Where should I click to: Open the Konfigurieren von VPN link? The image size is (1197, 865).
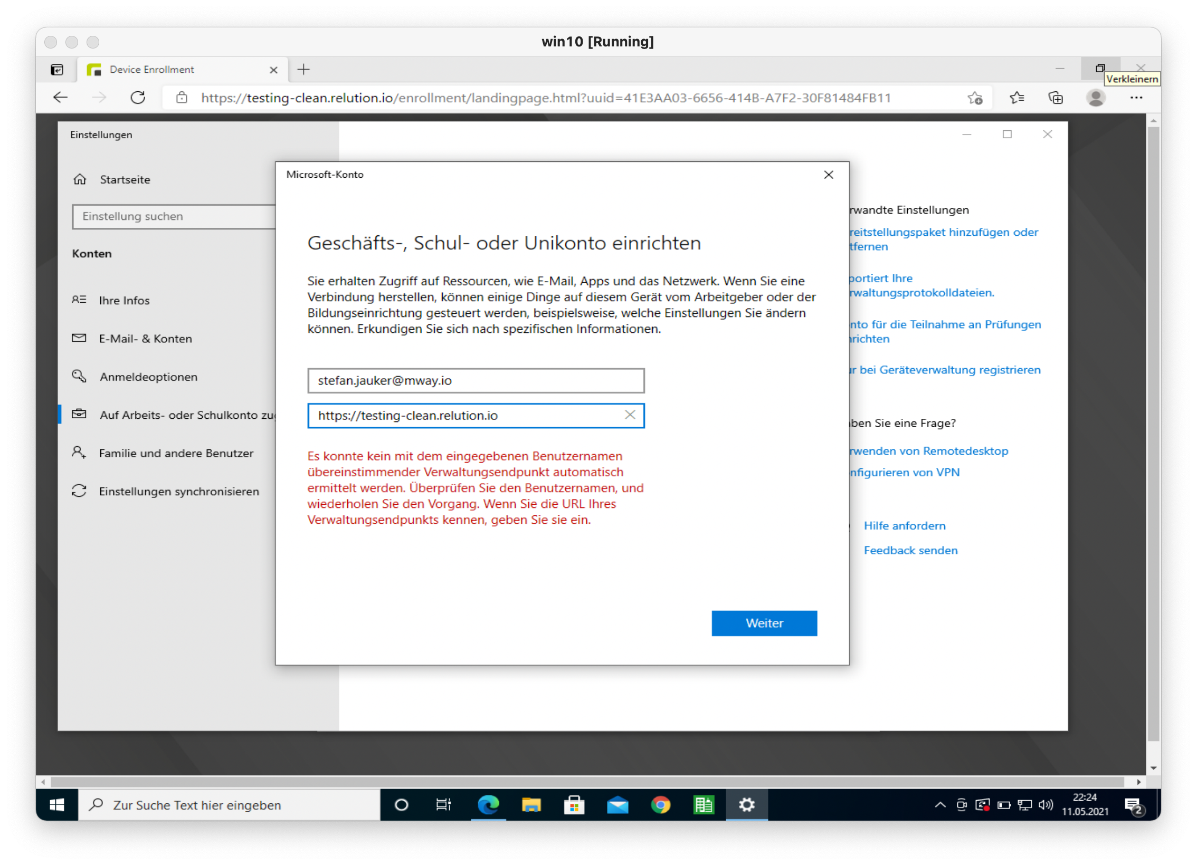(x=904, y=472)
